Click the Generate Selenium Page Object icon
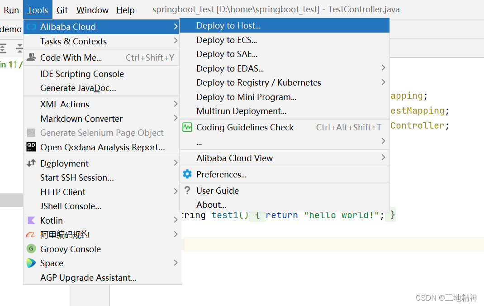This screenshot has height=306, width=484. pyautogui.click(x=31, y=133)
